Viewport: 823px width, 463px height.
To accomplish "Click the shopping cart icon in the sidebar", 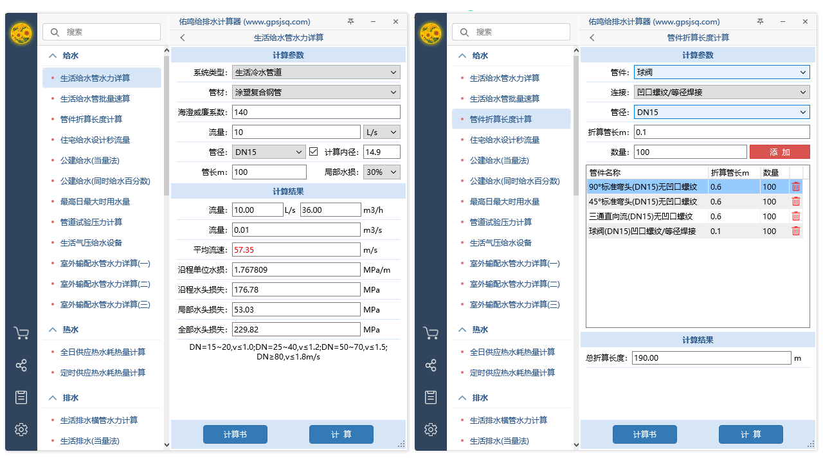I will click(21, 332).
